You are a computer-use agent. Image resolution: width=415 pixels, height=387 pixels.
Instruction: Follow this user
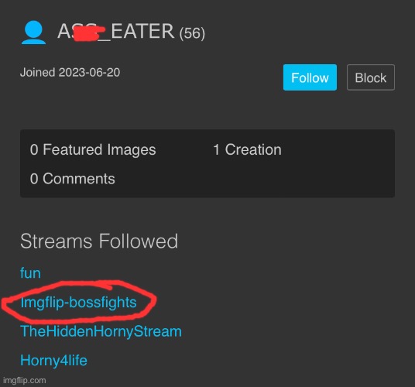tap(310, 77)
